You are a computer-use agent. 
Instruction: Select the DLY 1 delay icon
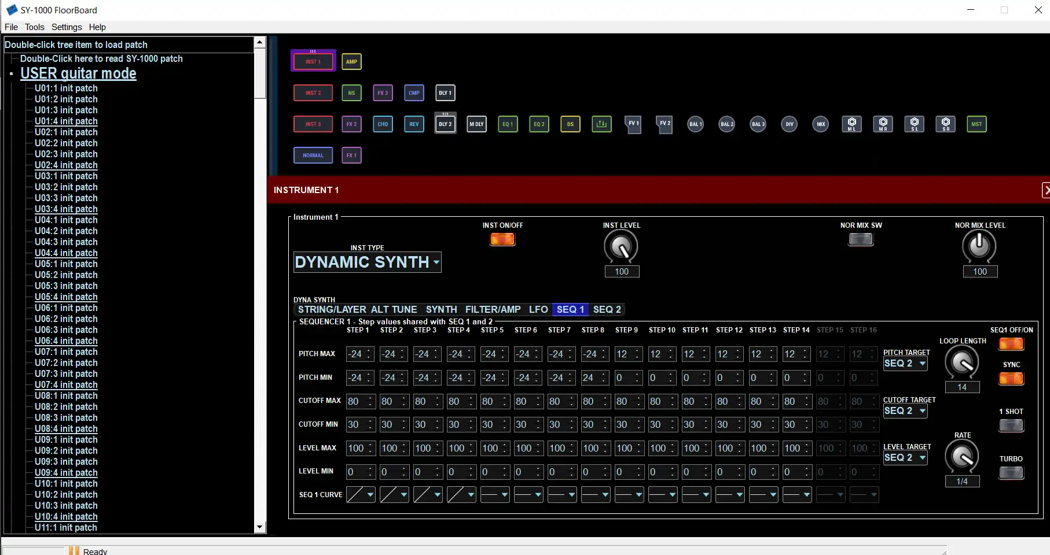point(445,92)
